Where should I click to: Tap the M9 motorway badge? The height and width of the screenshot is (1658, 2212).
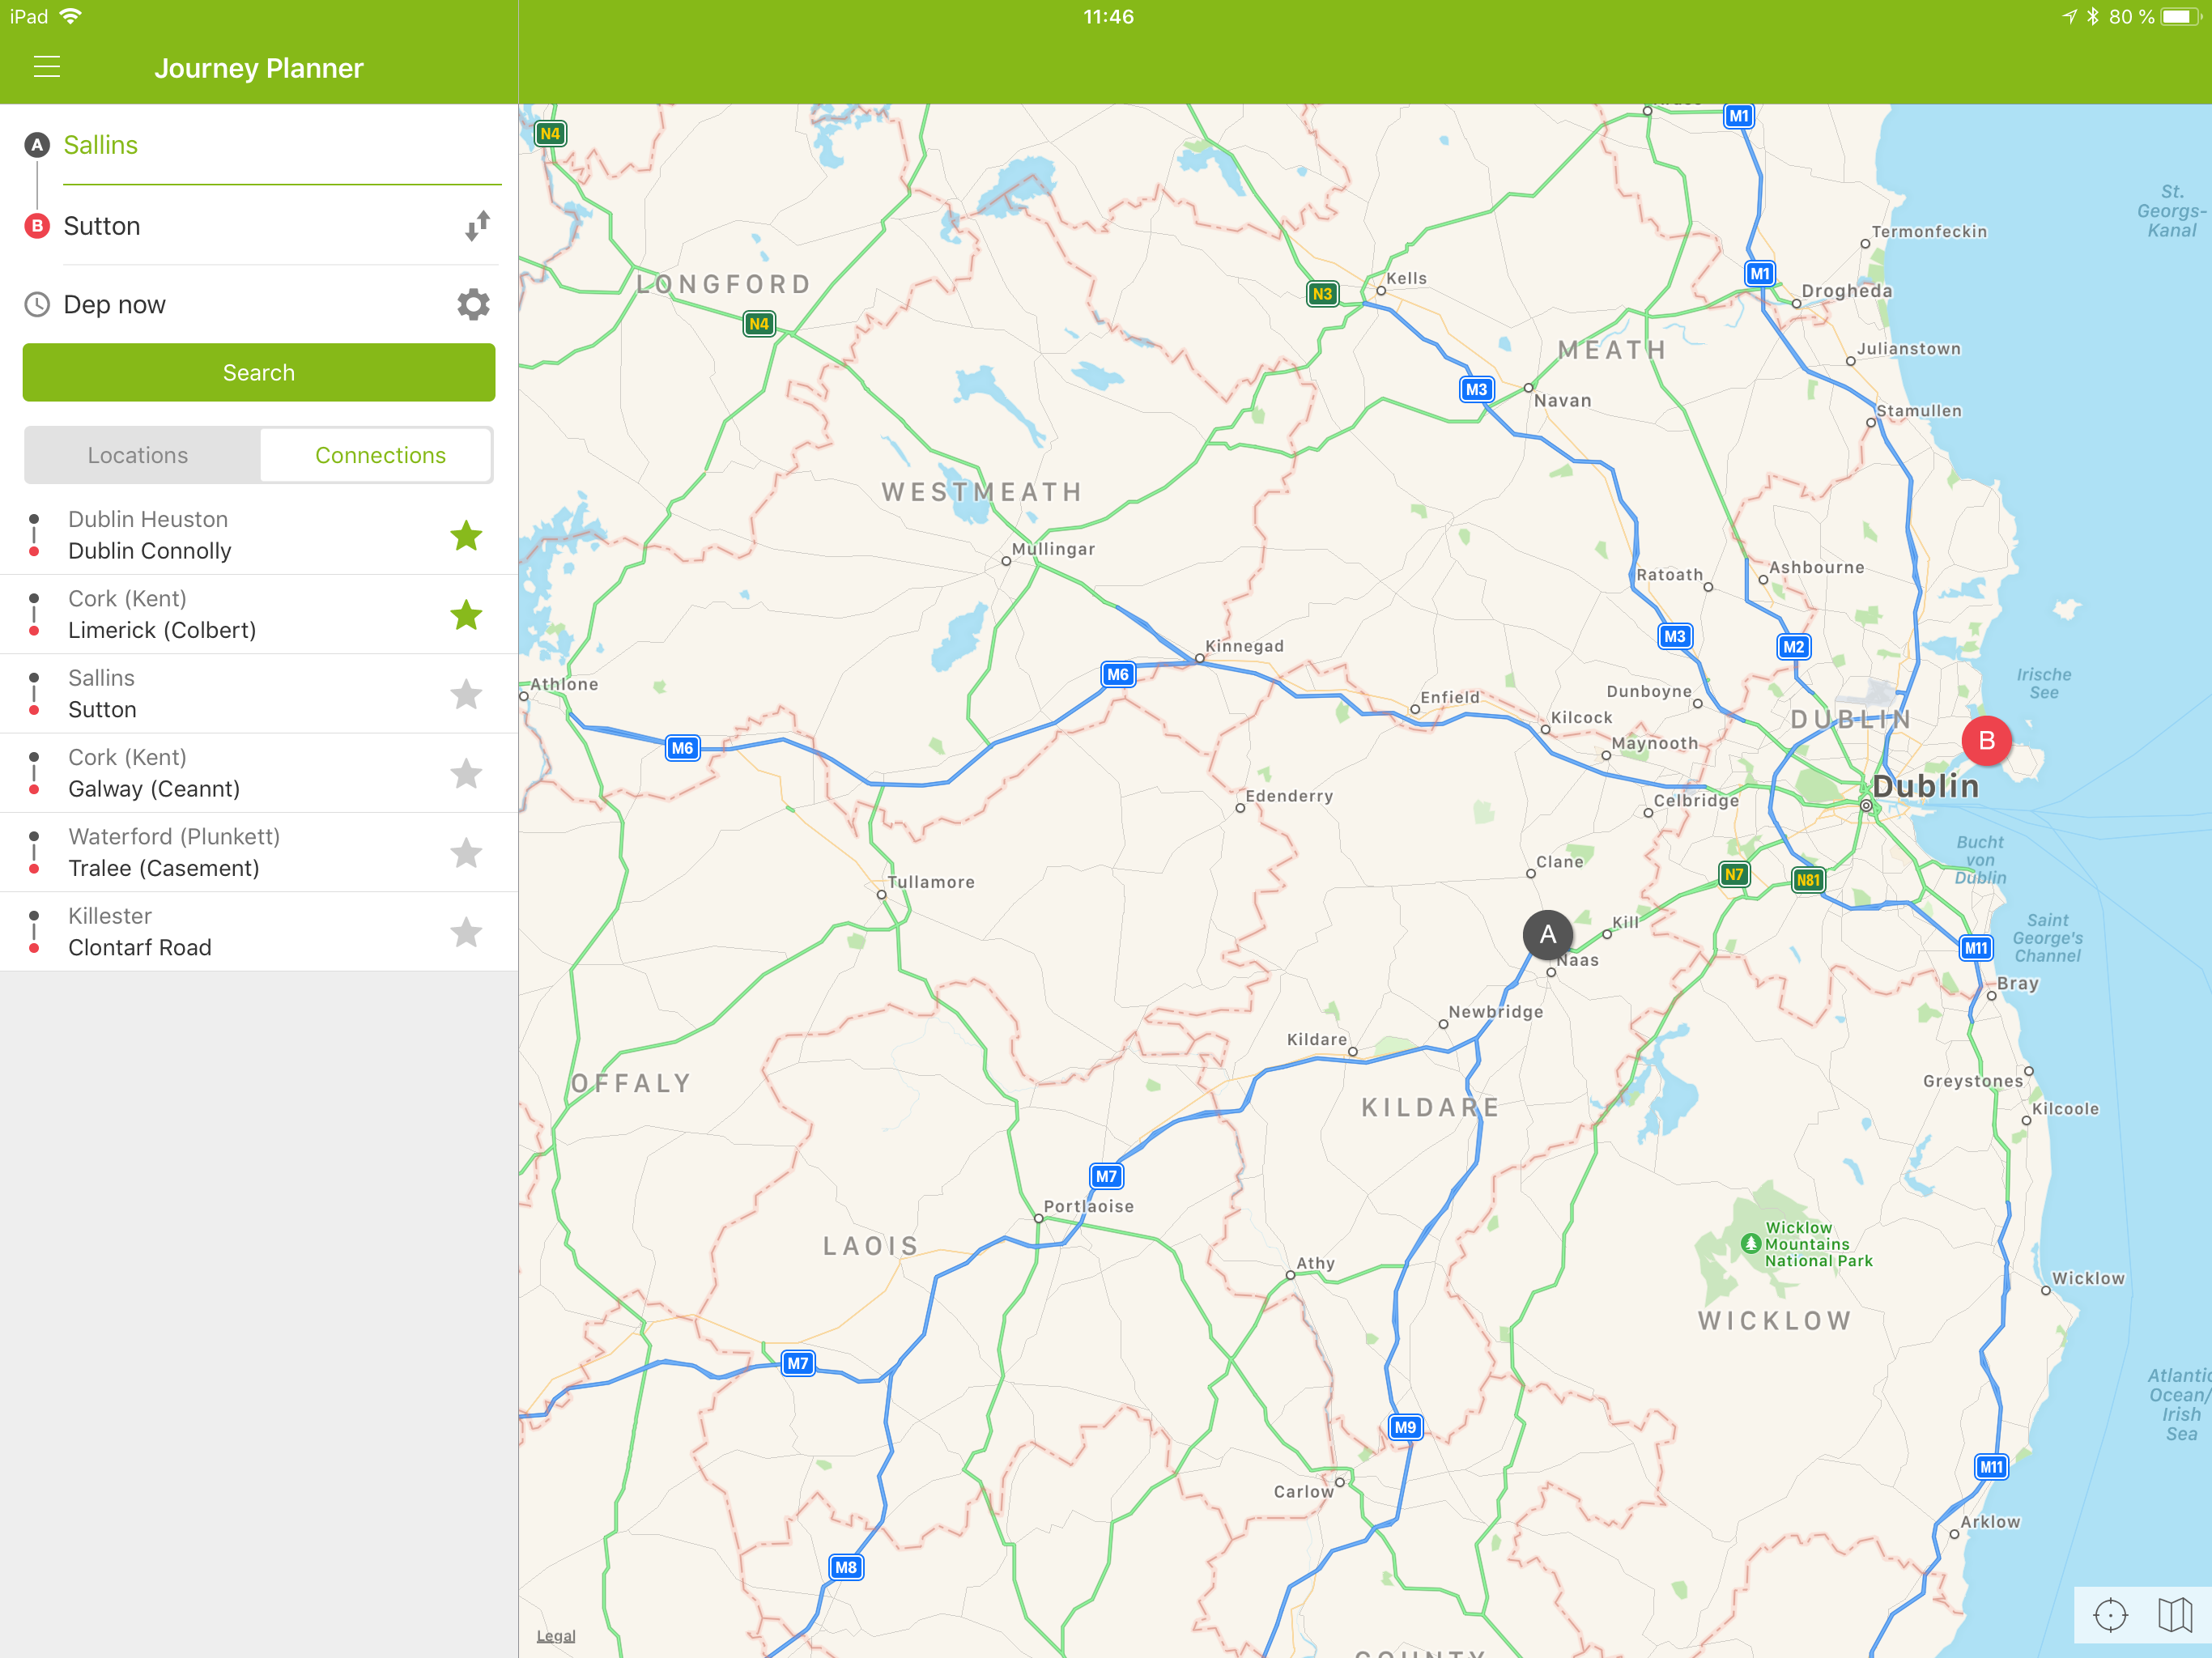1405,1427
